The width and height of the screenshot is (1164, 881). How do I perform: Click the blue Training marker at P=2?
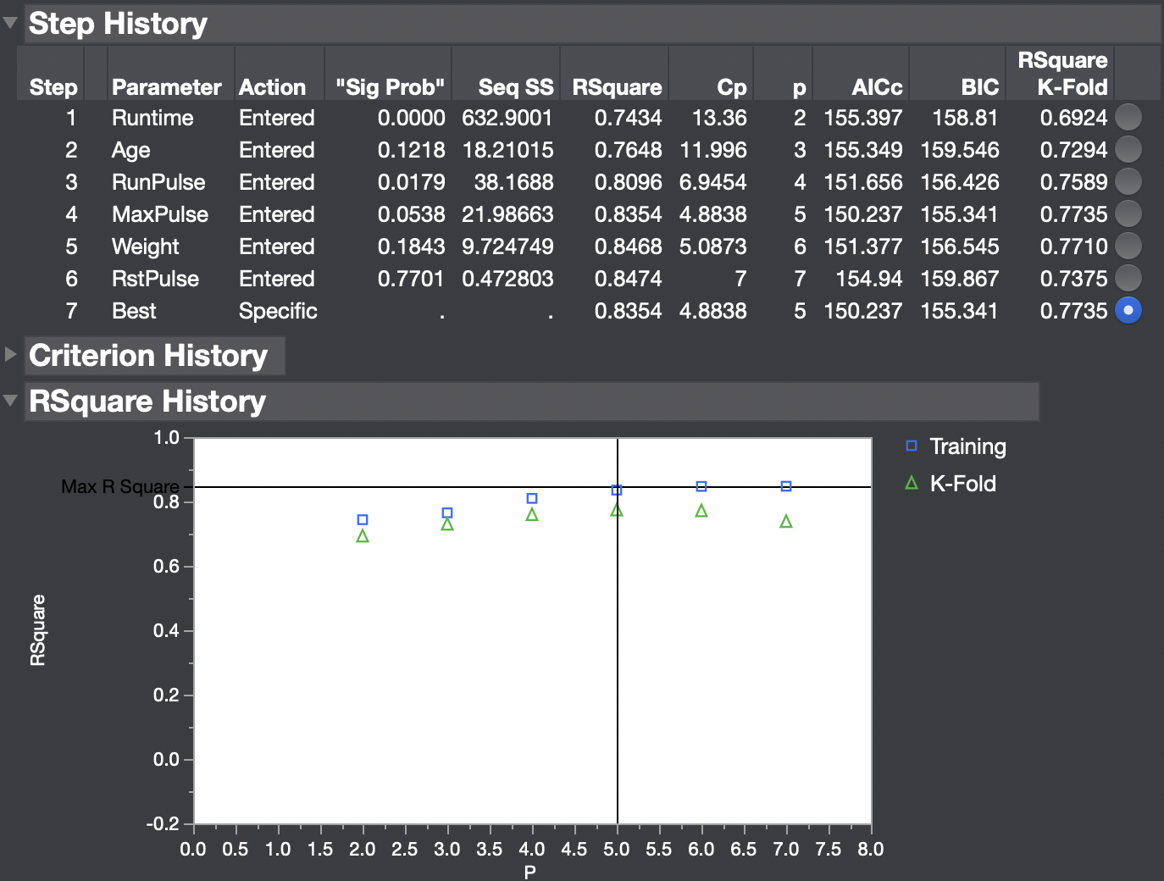click(x=363, y=519)
